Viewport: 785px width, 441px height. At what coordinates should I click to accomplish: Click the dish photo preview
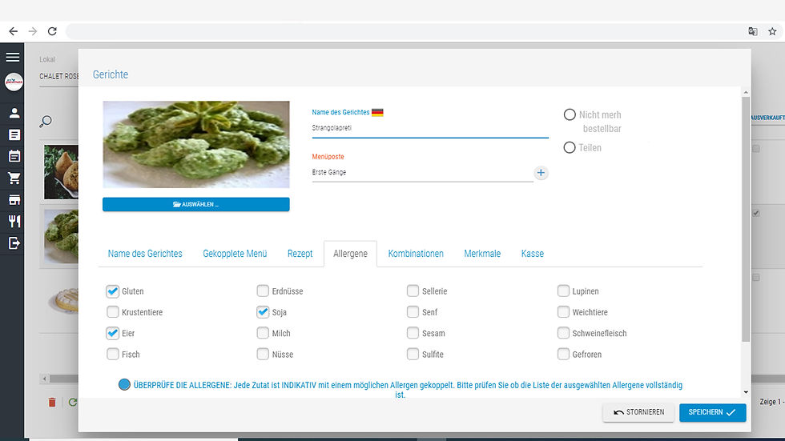pos(195,145)
